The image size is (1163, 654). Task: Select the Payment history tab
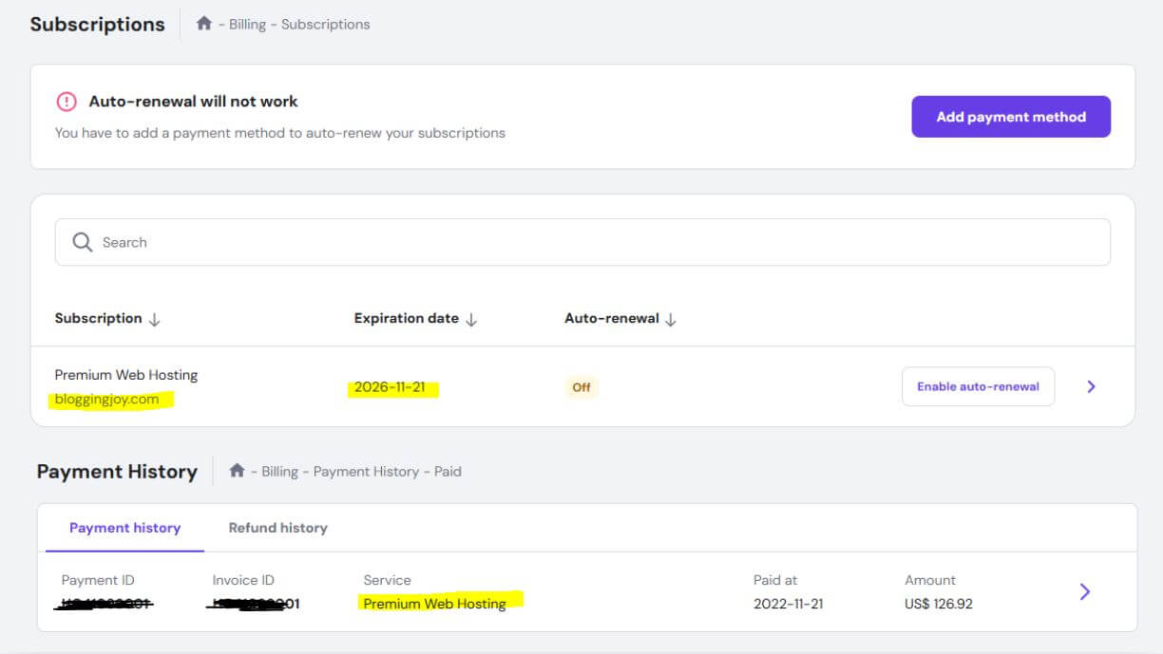coord(124,528)
